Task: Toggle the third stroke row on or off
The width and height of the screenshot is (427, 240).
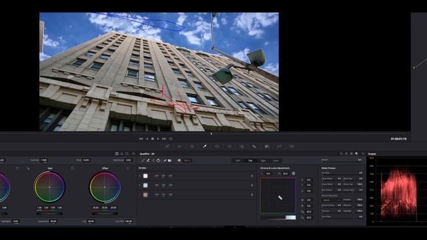Action: tap(140, 195)
